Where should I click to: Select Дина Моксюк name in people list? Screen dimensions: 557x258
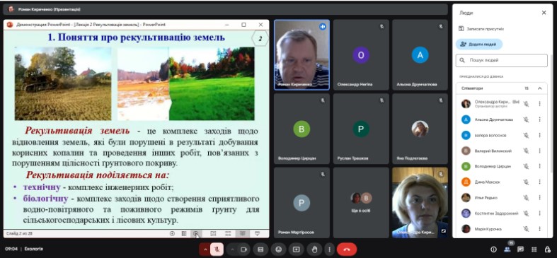[x=487, y=182]
